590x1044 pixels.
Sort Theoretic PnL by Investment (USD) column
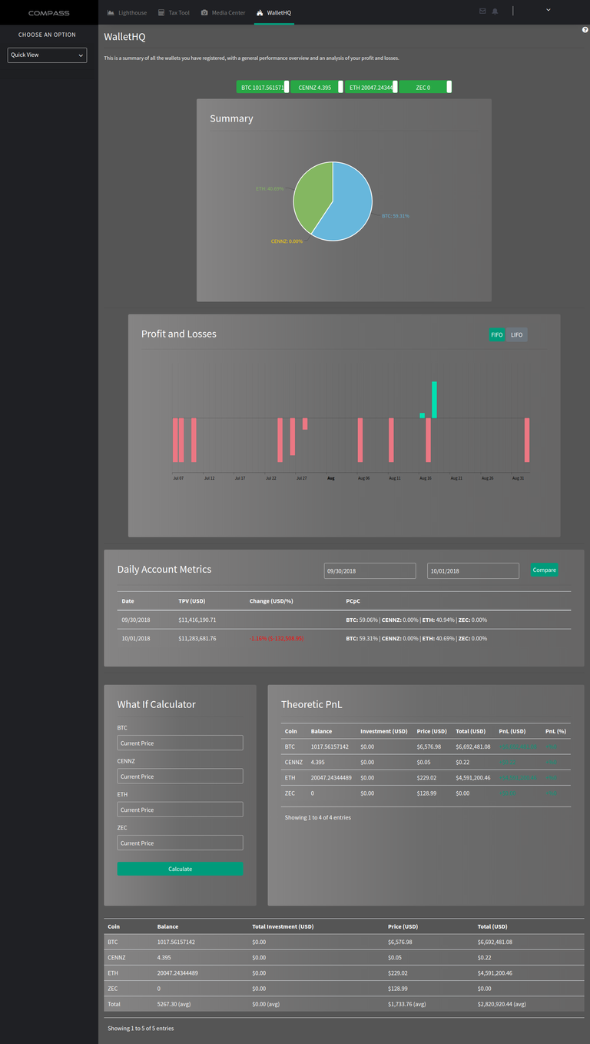point(383,731)
